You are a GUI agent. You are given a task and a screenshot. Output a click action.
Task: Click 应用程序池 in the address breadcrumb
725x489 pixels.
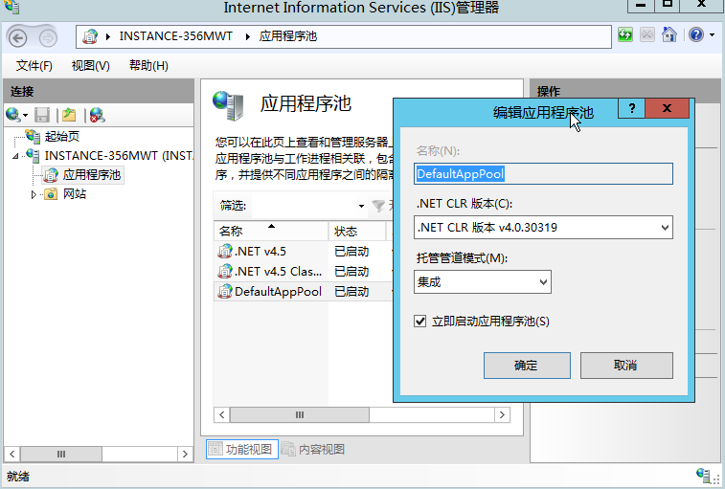(x=288, y=36)
